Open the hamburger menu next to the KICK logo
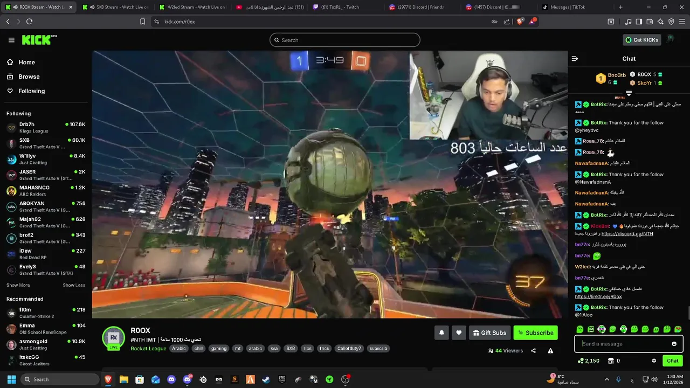The height and width of the screenshot is (388, 690). tap(11, 40)
